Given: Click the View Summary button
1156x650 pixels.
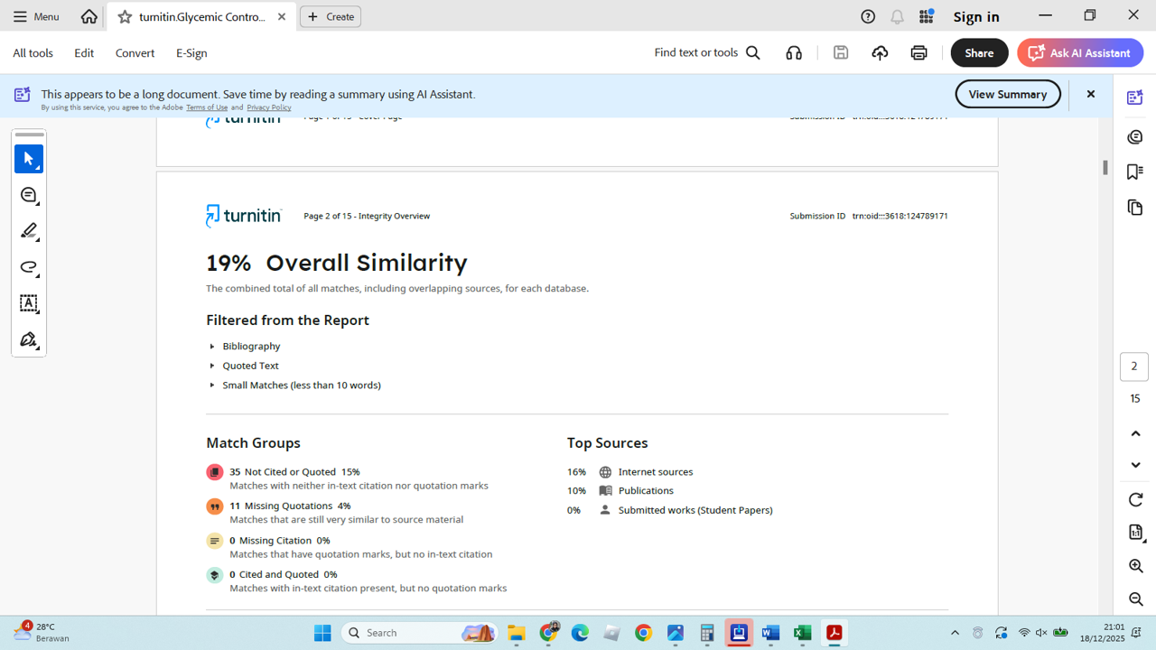Looking at the screenshot, I should [x=1007, y=94].
